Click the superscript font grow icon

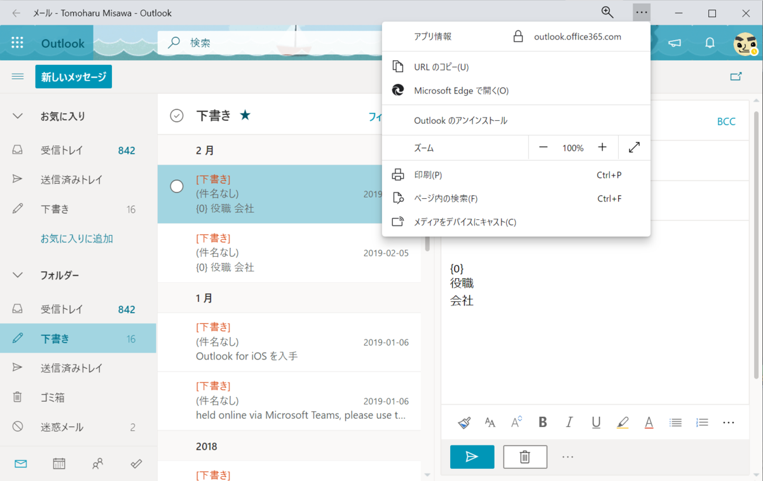[516, 422]
